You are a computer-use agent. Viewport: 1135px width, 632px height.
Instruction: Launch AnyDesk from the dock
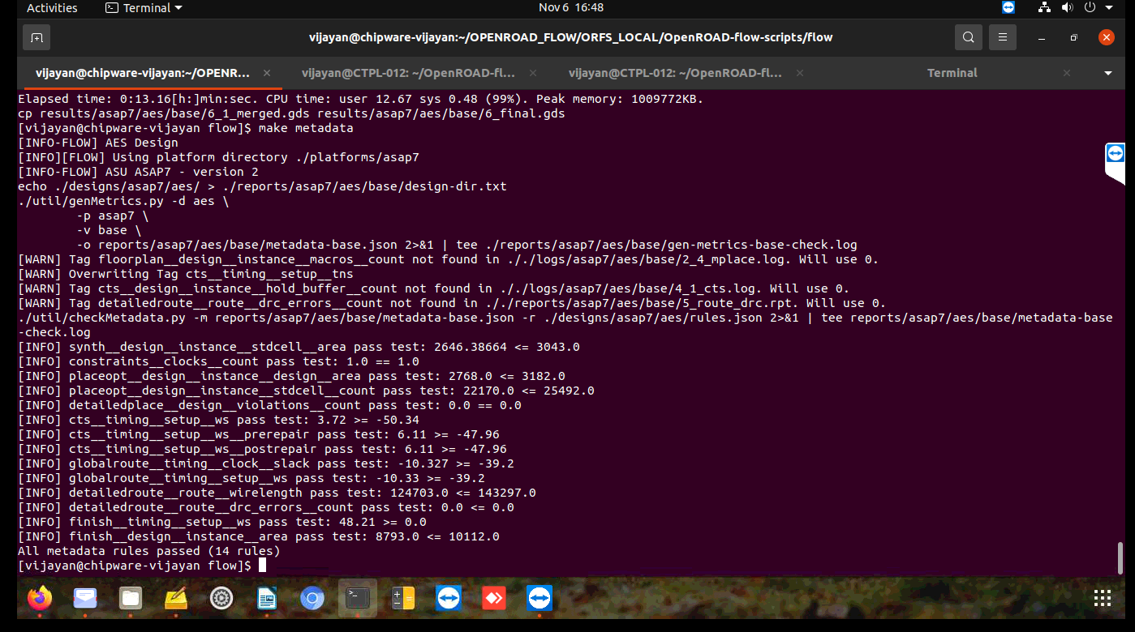point(494,598)
